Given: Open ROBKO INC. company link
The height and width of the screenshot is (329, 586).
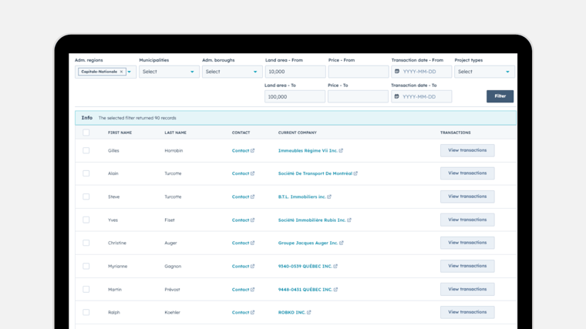Looking at the screenshot, I should pos(291,312).
